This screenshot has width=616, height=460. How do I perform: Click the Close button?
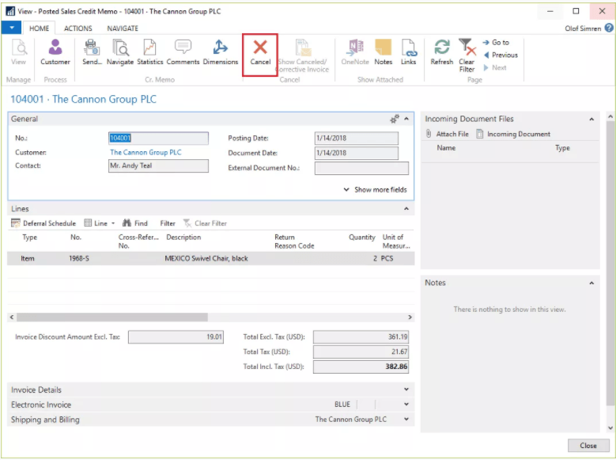click(x=588, y=446)
